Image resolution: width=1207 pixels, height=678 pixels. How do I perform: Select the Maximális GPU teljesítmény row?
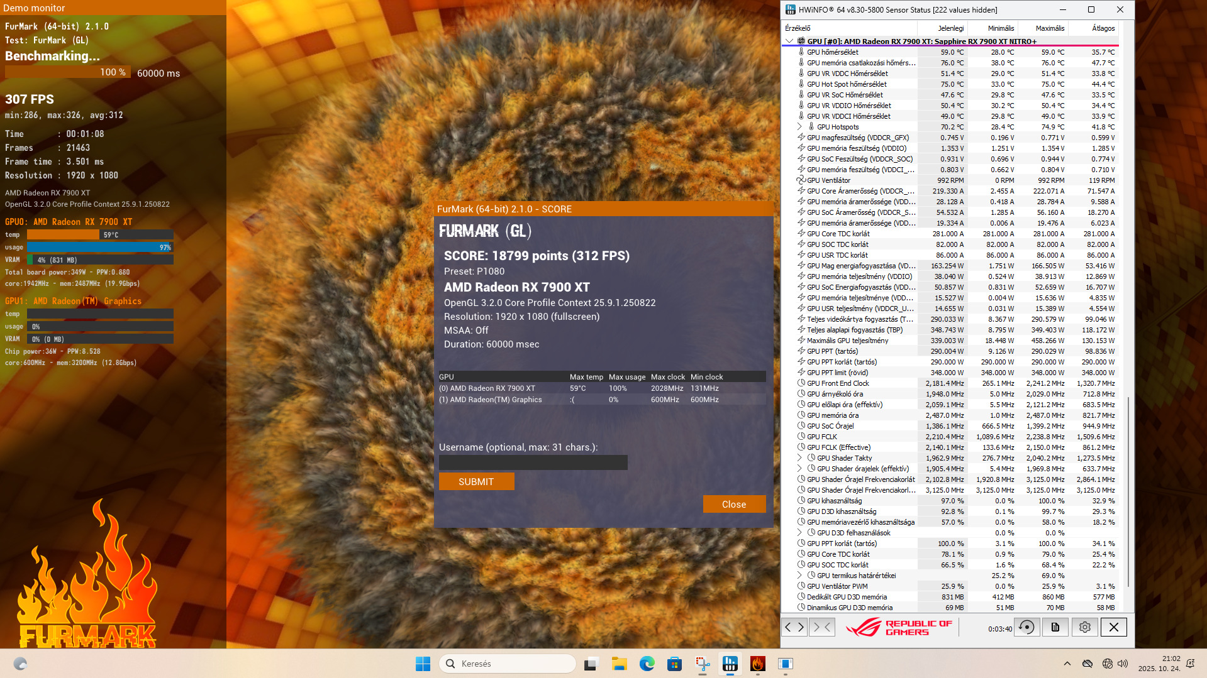[950, 341]
